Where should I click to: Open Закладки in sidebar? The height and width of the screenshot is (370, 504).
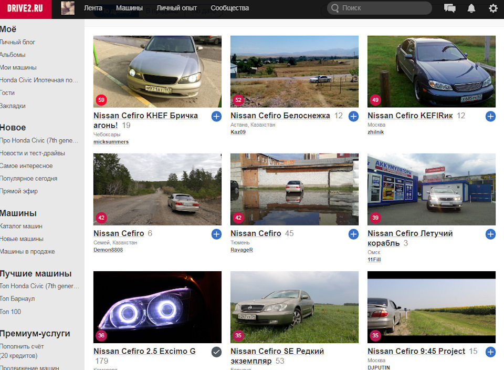pos(13,106)
